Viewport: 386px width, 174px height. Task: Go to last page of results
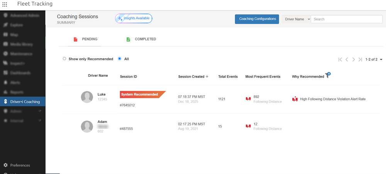click(x=360, y=59)
